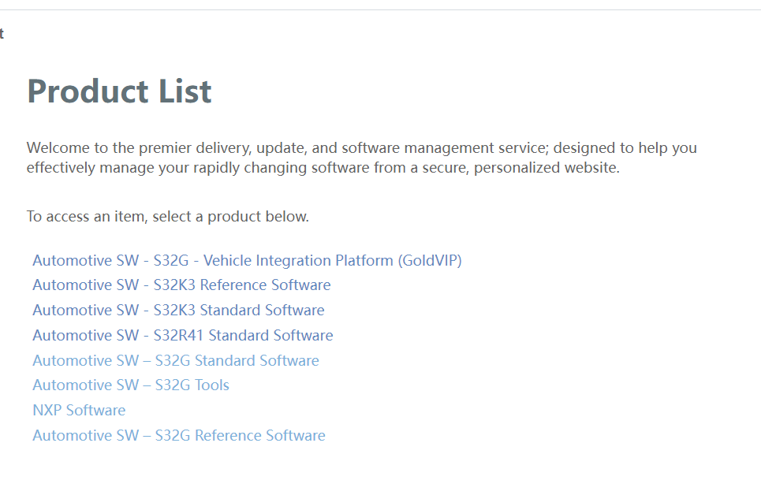Click the "To access an item" instruction
The width and height of the screenshot is (761, 495).
click(x=85, y=217)
